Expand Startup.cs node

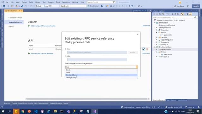157,45
